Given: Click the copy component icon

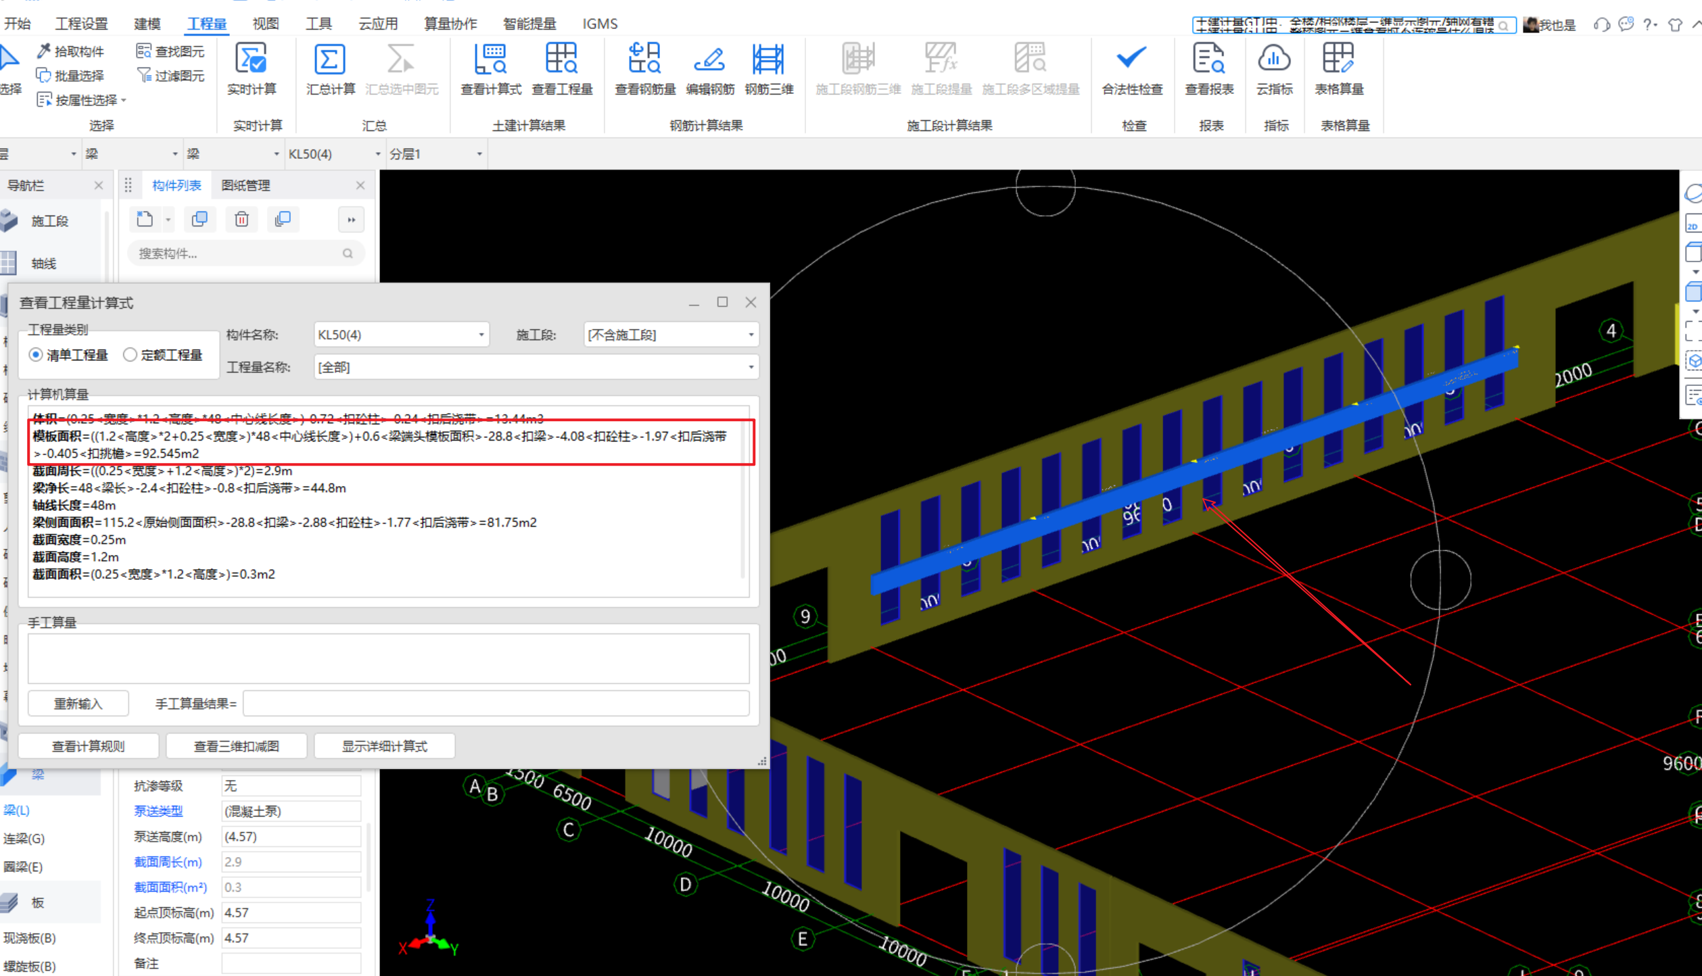Looking at the screenshot, I should coord(199,219).
